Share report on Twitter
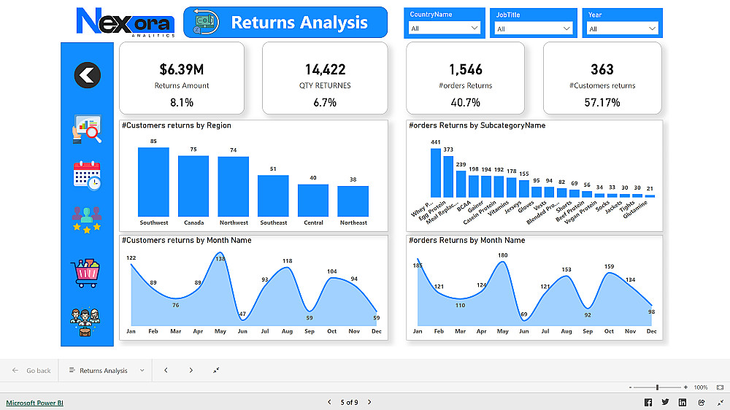This screenshot has height=410, width=730. [665, 402]
